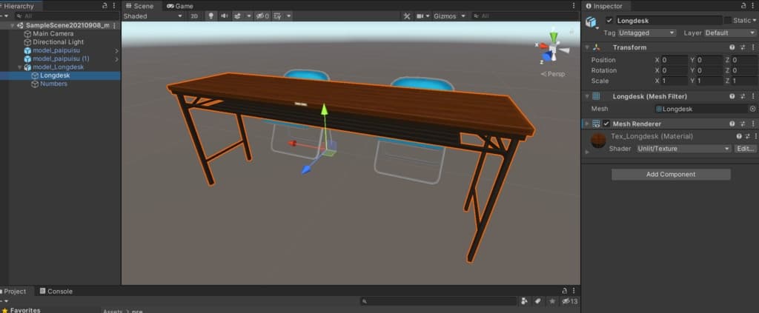The width and height of the screenshot is (759, 313).
Task: Open scene effects dropdown arrow
Action: (x=249, y=16)
